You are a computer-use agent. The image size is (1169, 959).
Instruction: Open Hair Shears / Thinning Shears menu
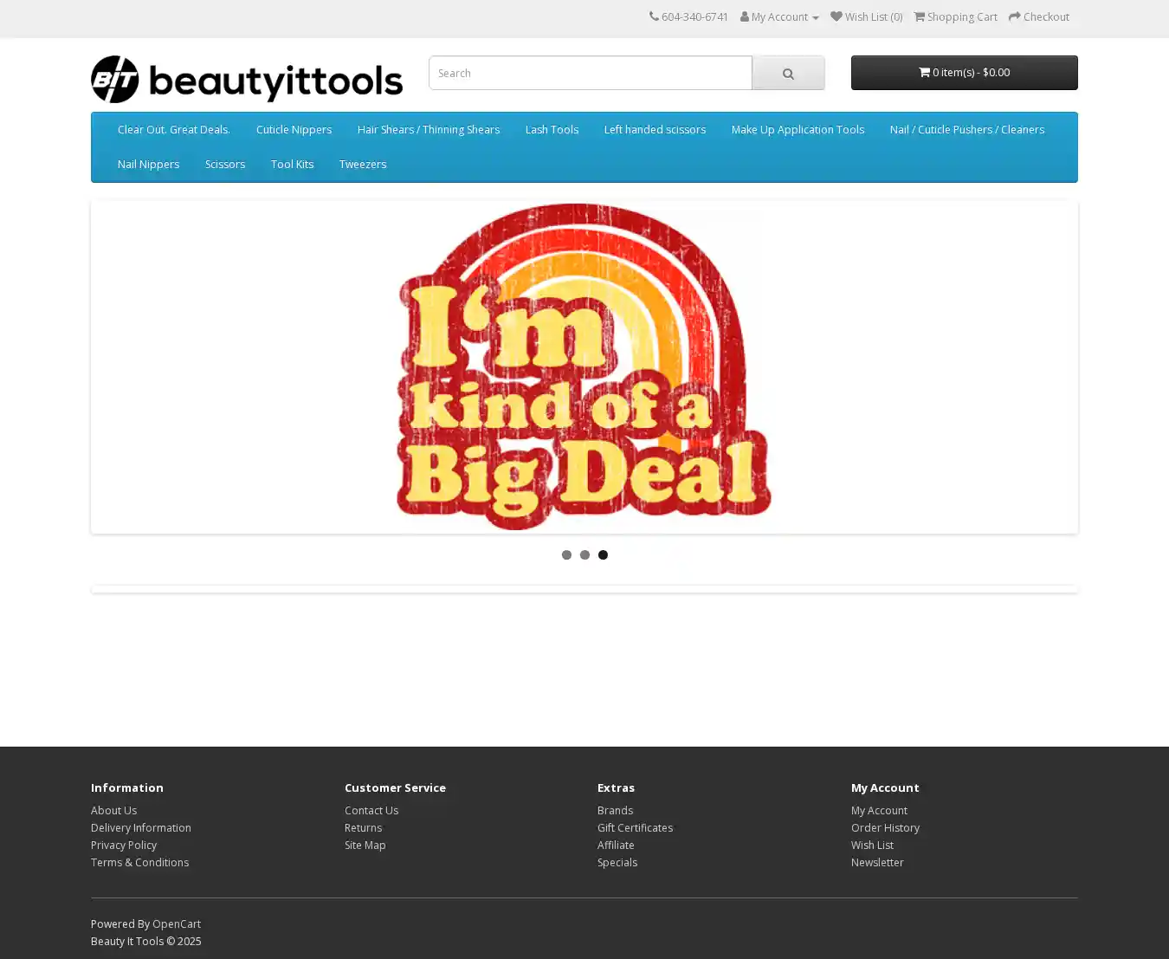click(x=428, y=130)
